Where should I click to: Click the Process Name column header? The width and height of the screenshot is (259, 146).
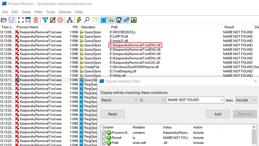pyautogui.click(x=41, y=27)
